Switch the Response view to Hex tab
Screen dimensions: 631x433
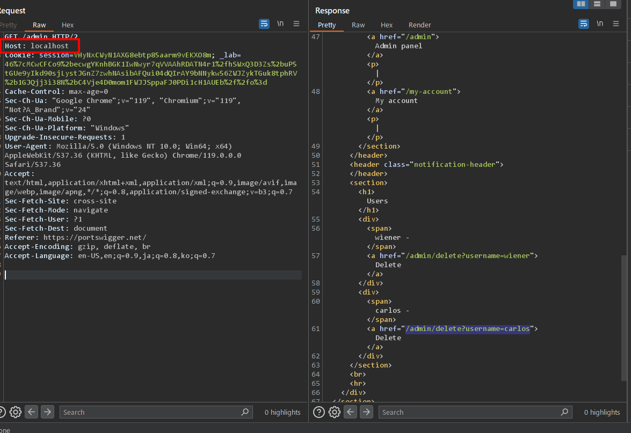coord(386,25)
